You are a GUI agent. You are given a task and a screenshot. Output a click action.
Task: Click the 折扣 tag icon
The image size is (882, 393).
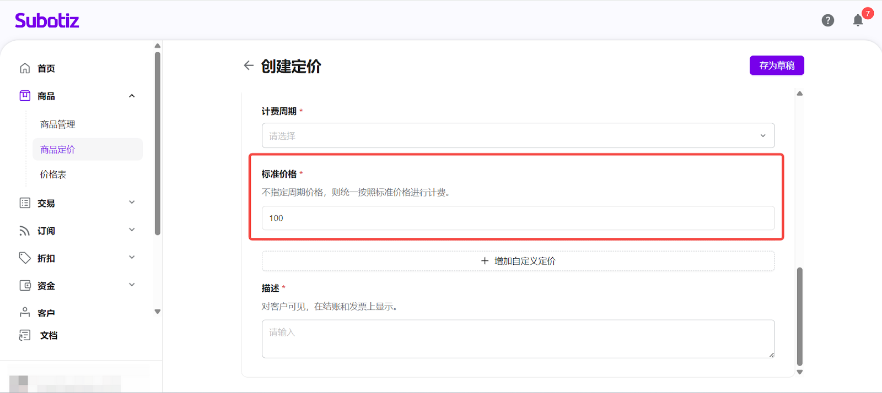(25, 258)
